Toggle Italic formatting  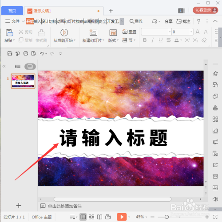click(153, 40)
